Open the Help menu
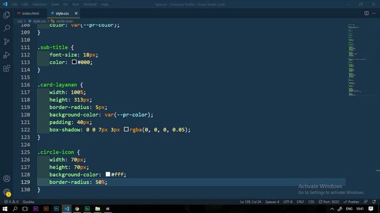The width and height of the screenshot is (380, 213). pyautogui.click(x=104, y=4)
